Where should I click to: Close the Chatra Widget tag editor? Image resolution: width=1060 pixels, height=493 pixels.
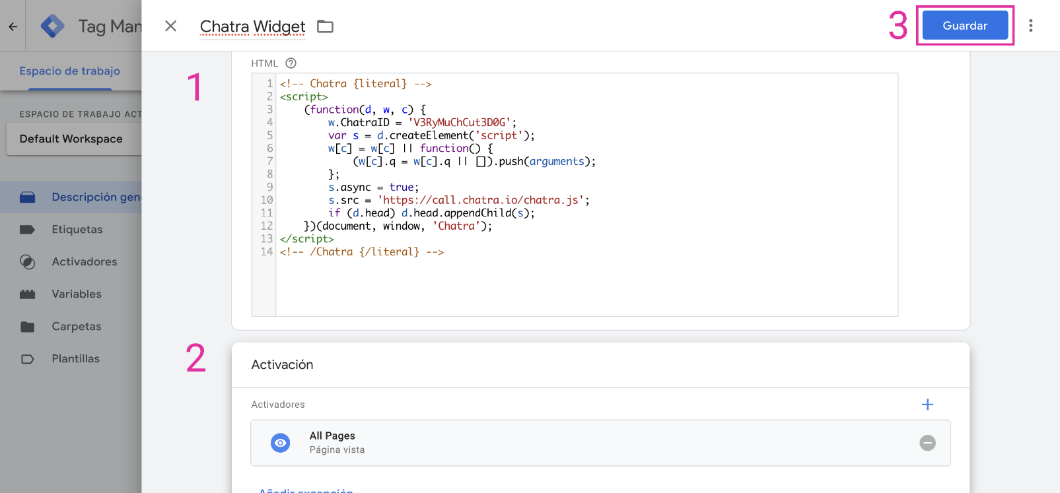(x=170, y=26)
